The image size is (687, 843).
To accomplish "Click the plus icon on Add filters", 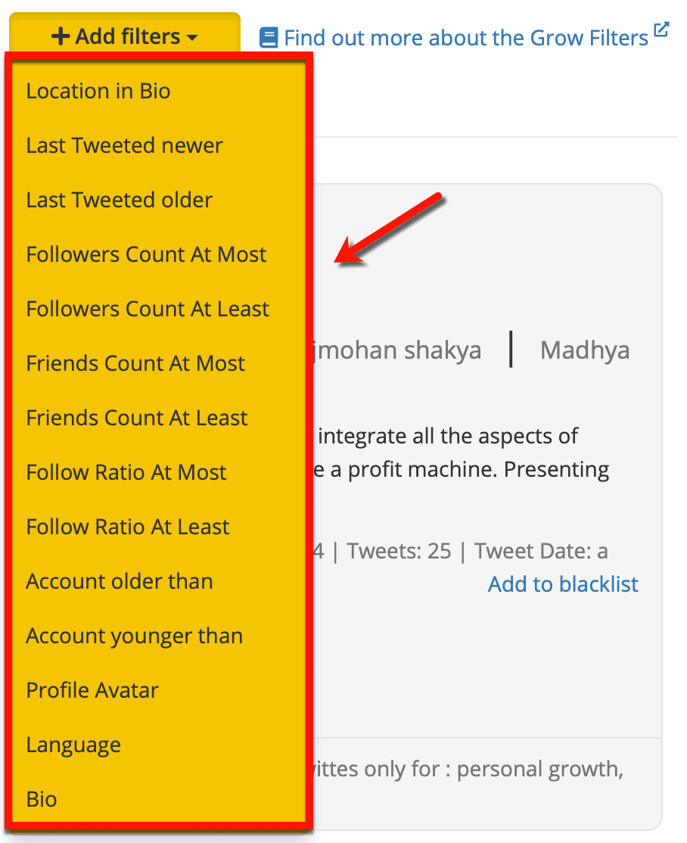I will tap(61, 36).
